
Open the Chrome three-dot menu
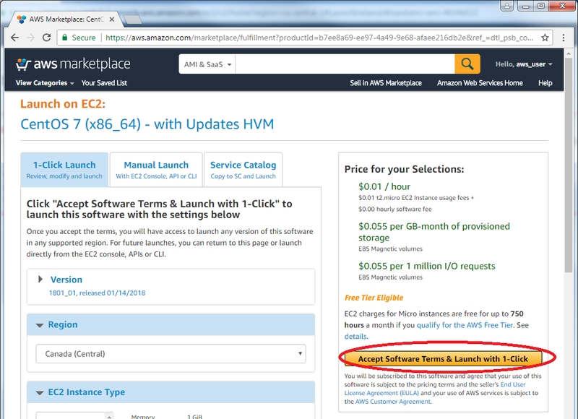coord(564,38)
